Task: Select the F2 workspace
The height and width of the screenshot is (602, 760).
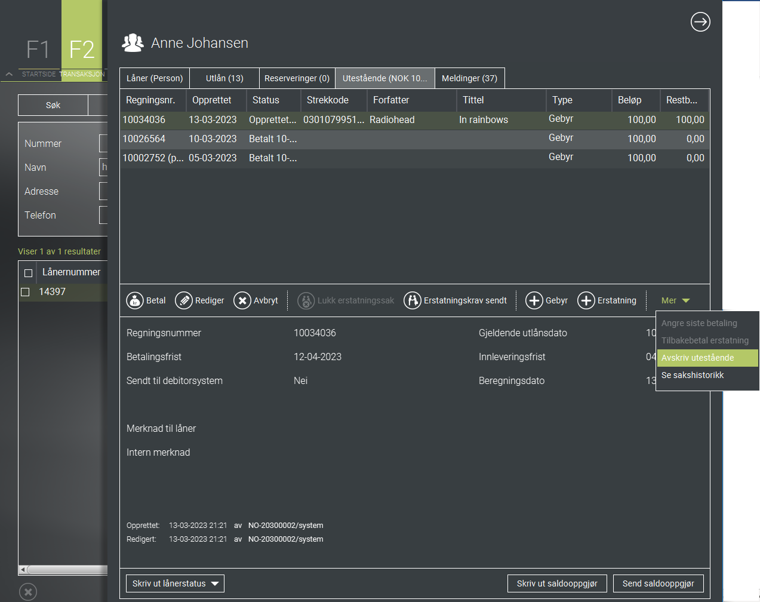Action: click(82, 50)
